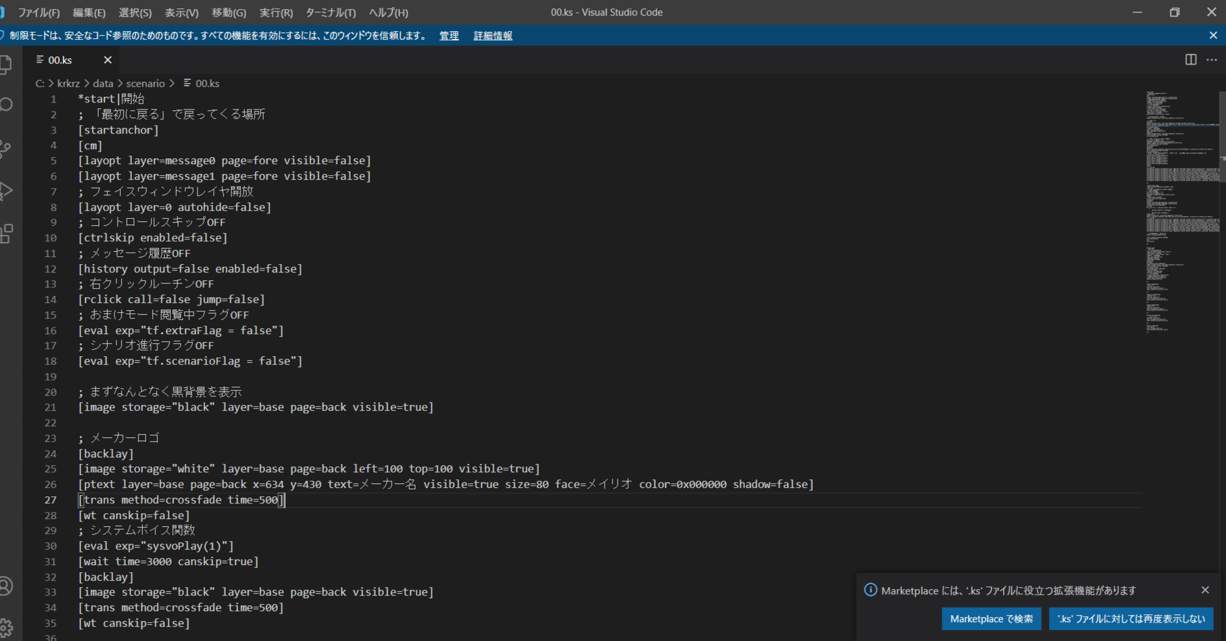Open the 表示(V) menu
The width and height of the screenshot is (1226, 641).
point(181,12)
